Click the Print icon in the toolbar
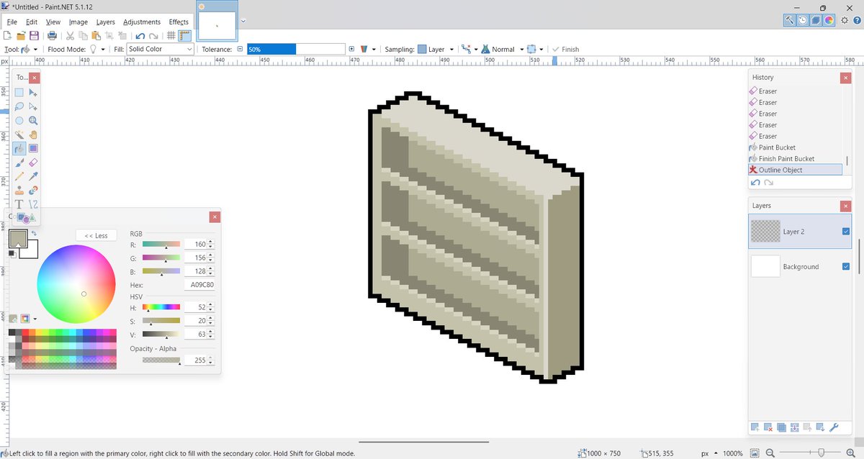This screenshot has width=864, height=459. tap(52, 35)
